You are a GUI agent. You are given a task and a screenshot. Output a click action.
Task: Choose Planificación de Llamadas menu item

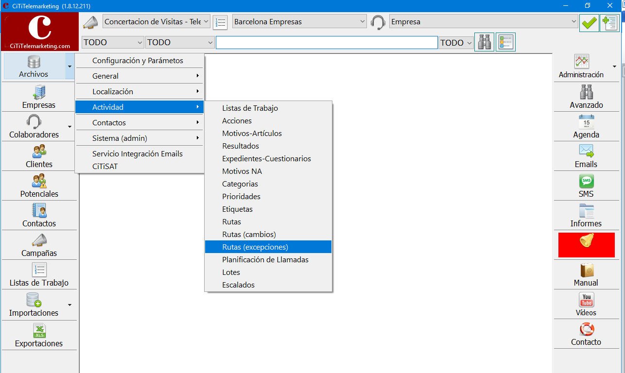point(268,260)
